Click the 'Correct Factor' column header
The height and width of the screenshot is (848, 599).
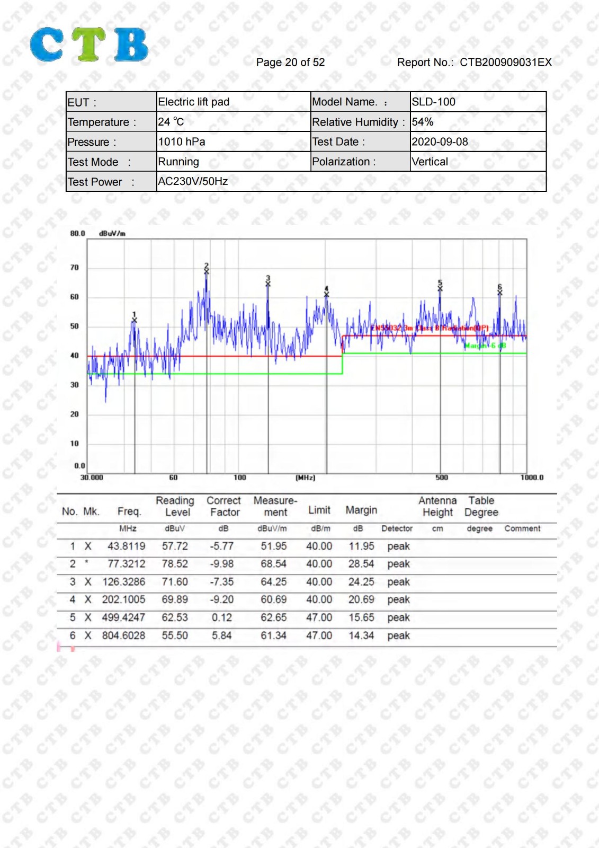224,506
